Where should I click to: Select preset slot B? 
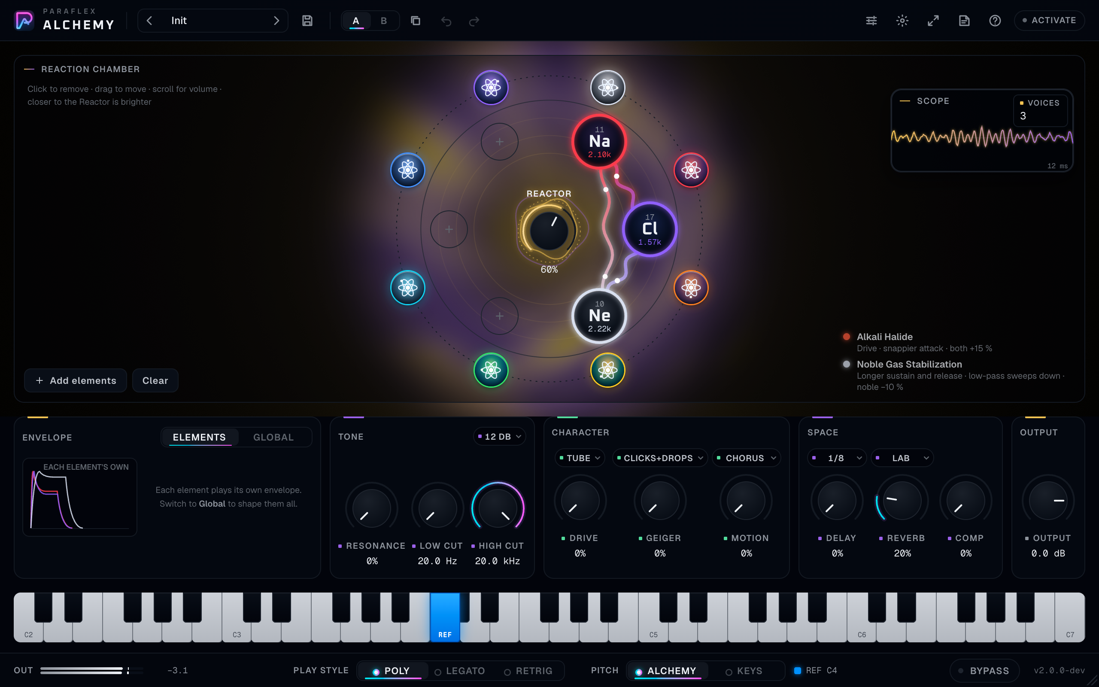coord(384,21)
